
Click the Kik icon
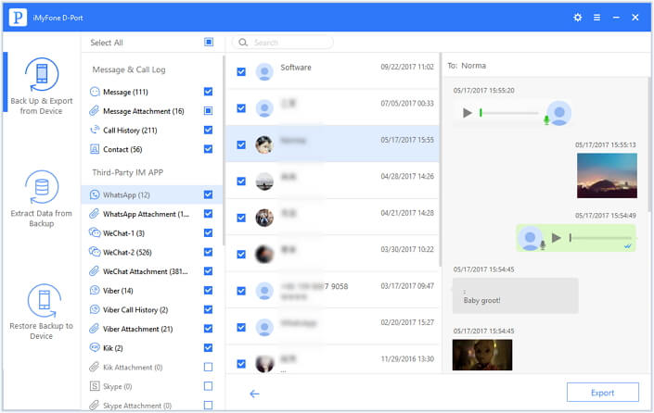tap(95, 347)
